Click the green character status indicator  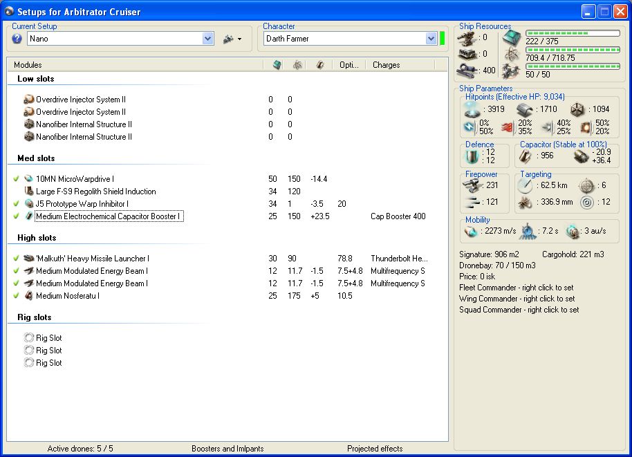[x=443, y=39]
